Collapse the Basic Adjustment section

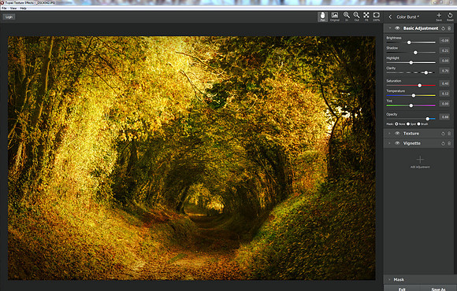click(x=390, y=28)
